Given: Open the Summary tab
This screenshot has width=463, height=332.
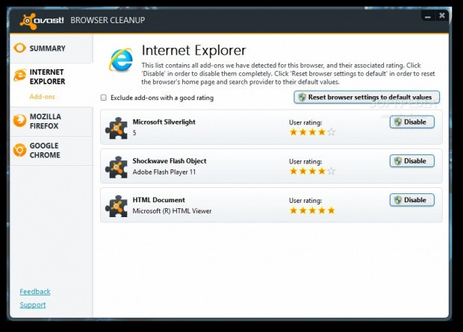Looking at the screenshot, I should pos(51,48).
